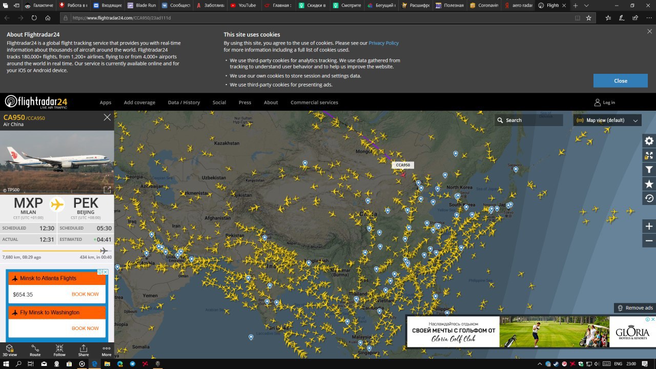Show the Route of flight CA950
This screenshot has height=369, width=656.
click(35, 350)
